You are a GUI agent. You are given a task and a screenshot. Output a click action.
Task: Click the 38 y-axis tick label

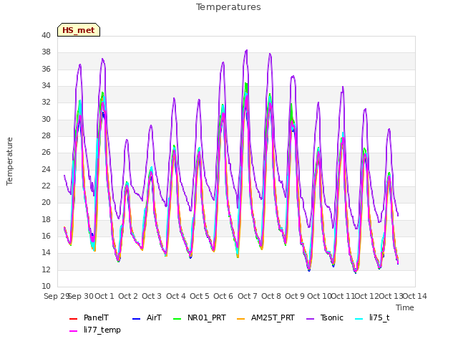point(46,52)
